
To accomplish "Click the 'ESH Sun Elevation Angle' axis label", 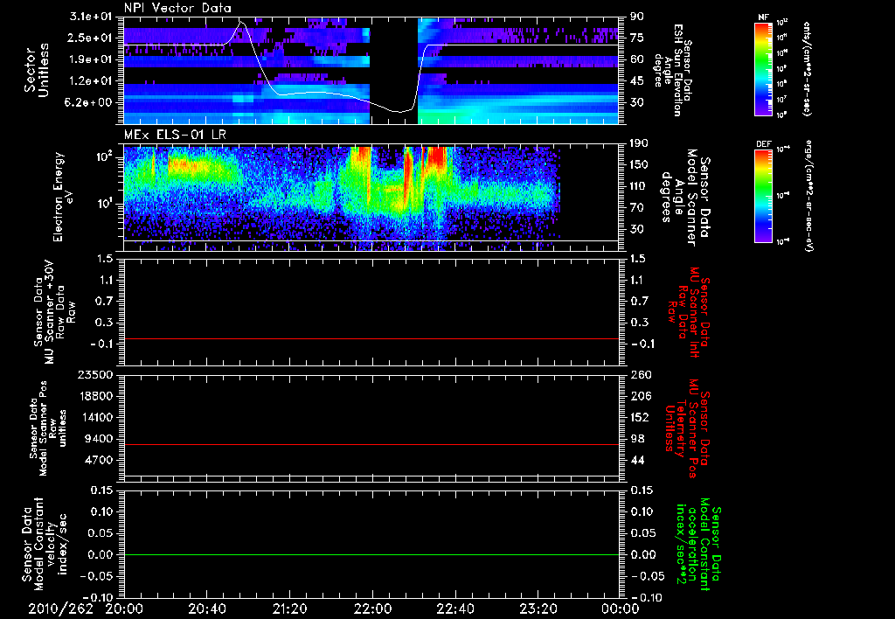I will click(x=672, y=70).
